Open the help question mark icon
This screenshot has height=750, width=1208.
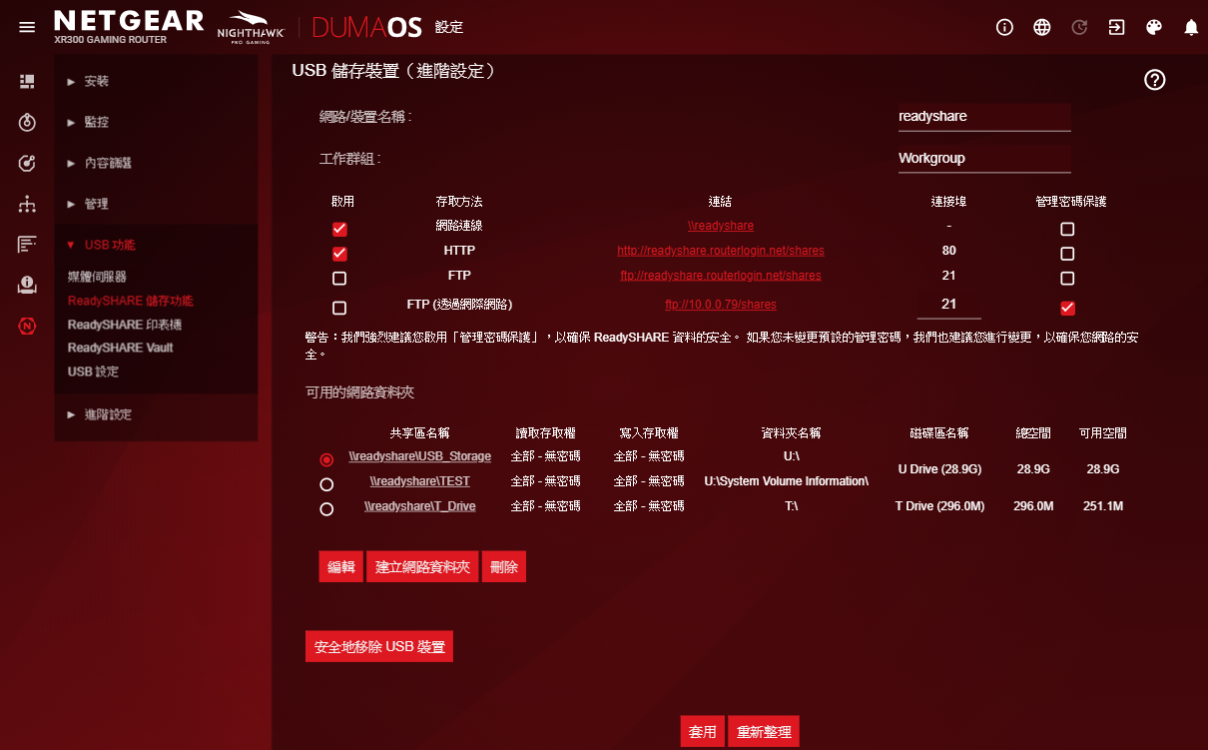1155,80
